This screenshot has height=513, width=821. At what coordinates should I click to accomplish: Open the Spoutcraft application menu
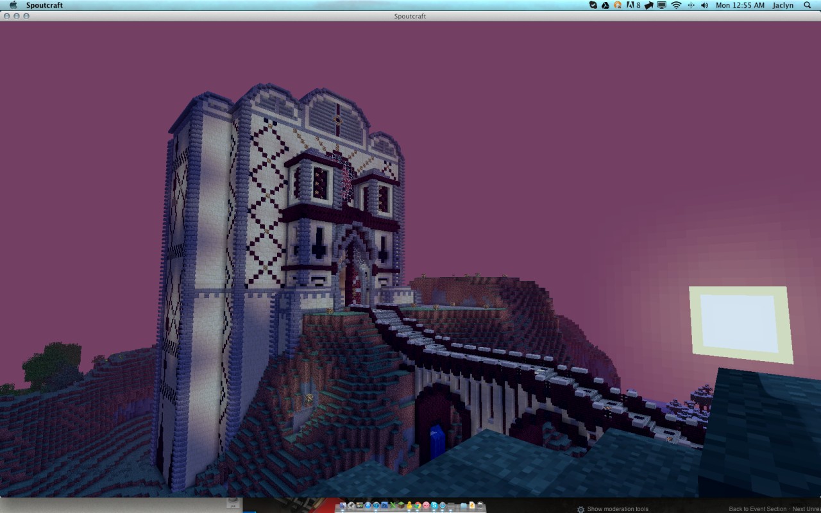(x=45, y=5)
